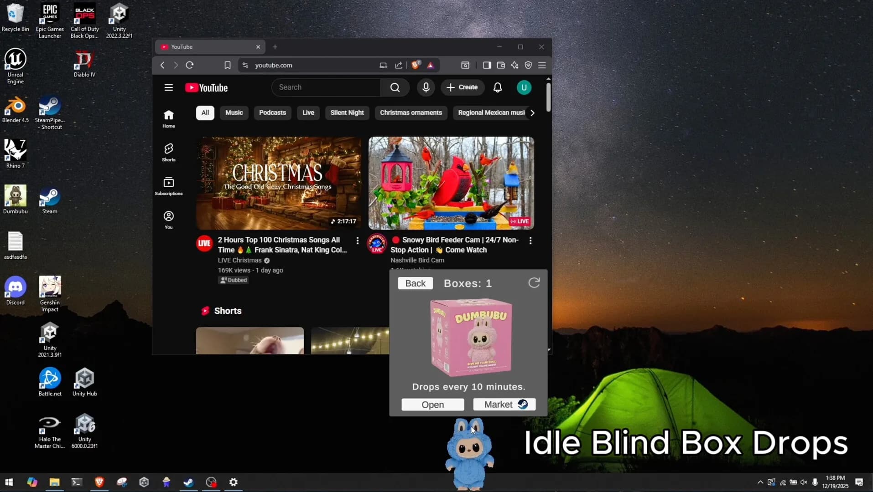Select Christmas ornaments filter chip

coord(411,113)
